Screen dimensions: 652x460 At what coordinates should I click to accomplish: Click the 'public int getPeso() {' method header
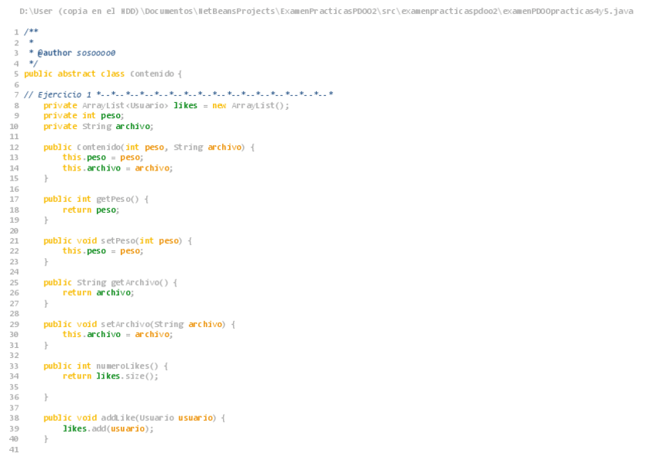(x=96, y=199)
